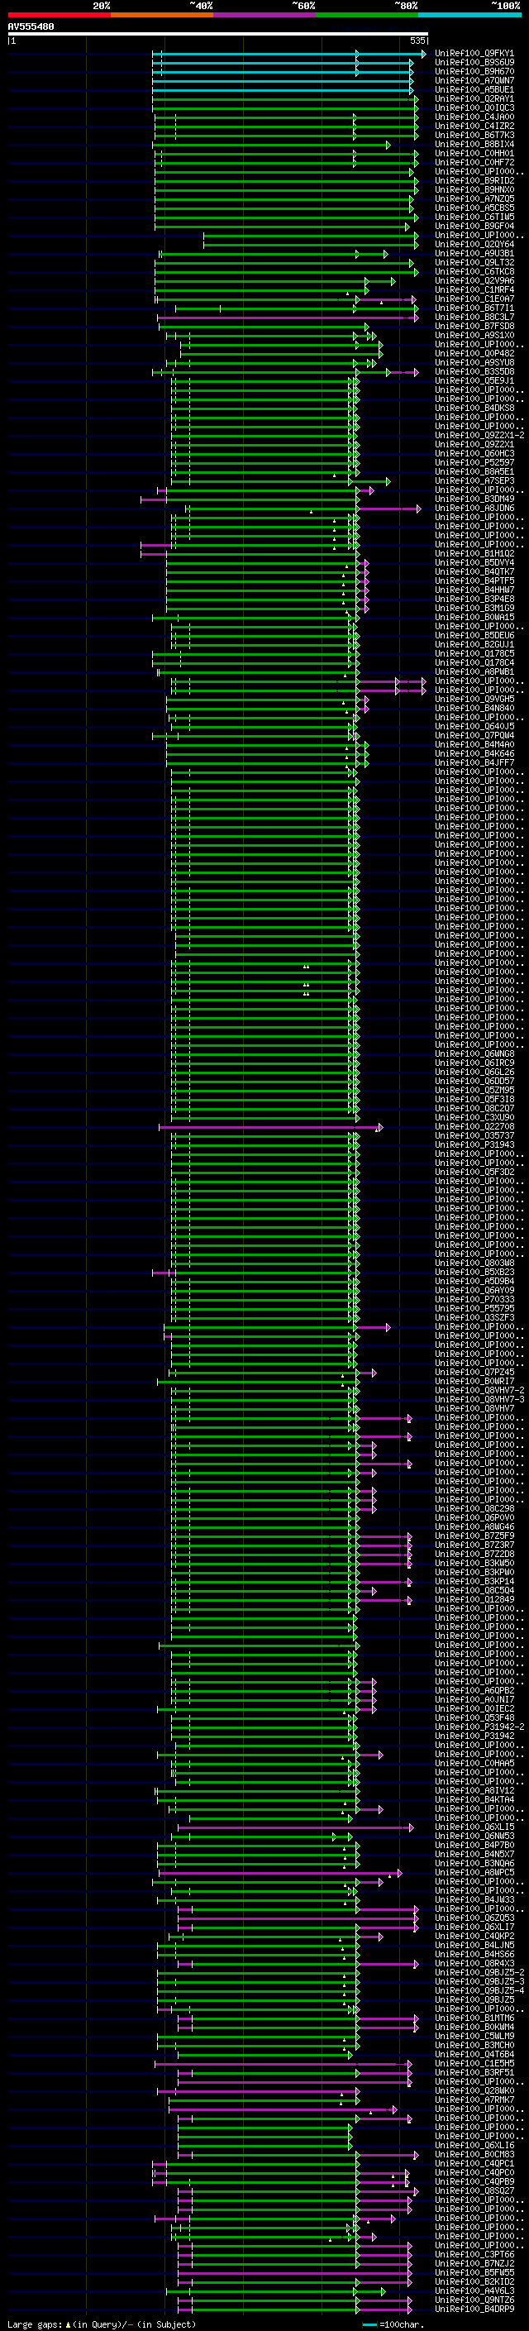Screen dimensions: 529x2331
Task: Click hit label UniRef100_C0HH01
Action: click(474, 153)
